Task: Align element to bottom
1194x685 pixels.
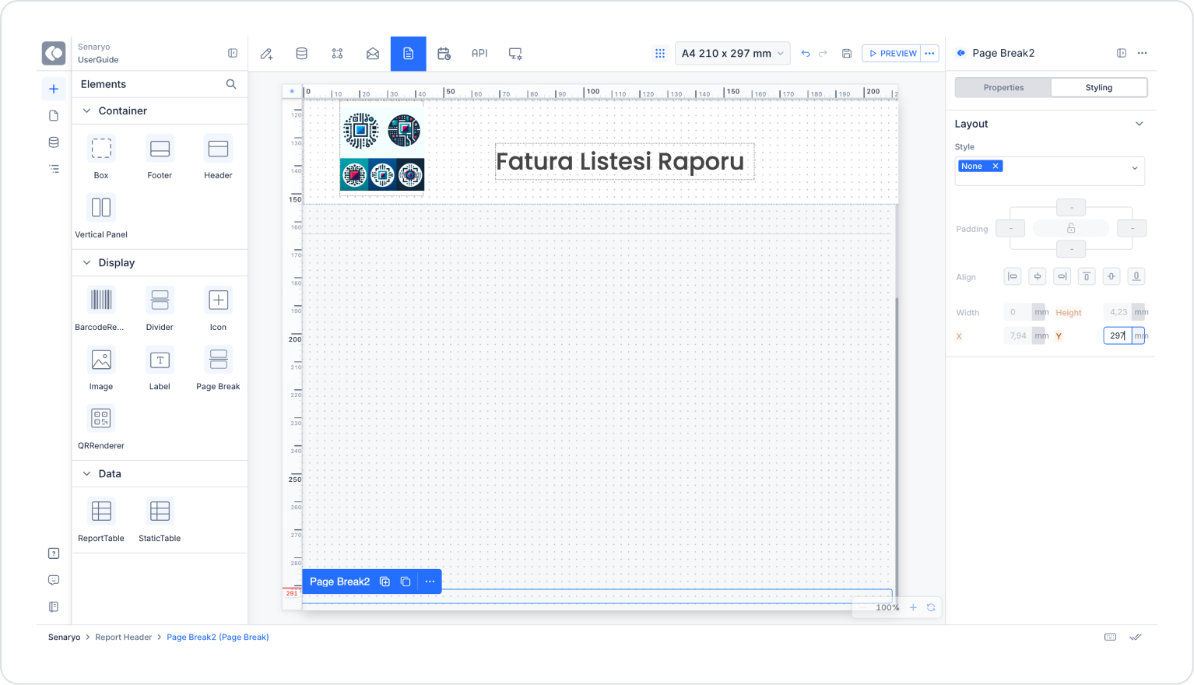Action: pyautogui.click(x=1136, y=276)
